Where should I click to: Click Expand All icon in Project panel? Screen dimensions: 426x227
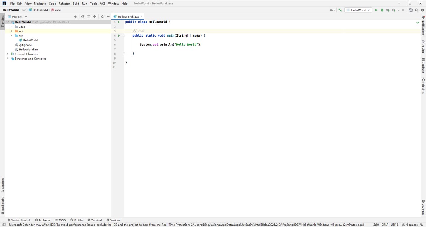tap(89, 17)
